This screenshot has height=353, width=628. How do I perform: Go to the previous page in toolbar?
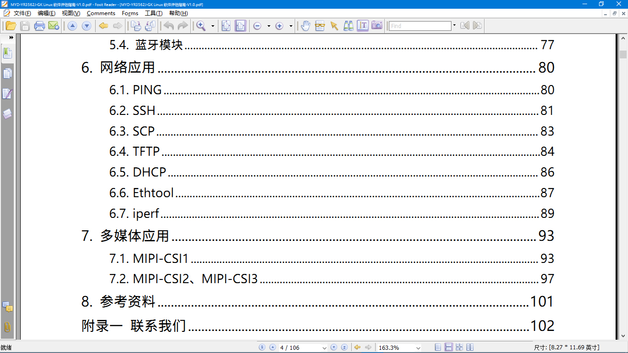(x=72, y=26)
